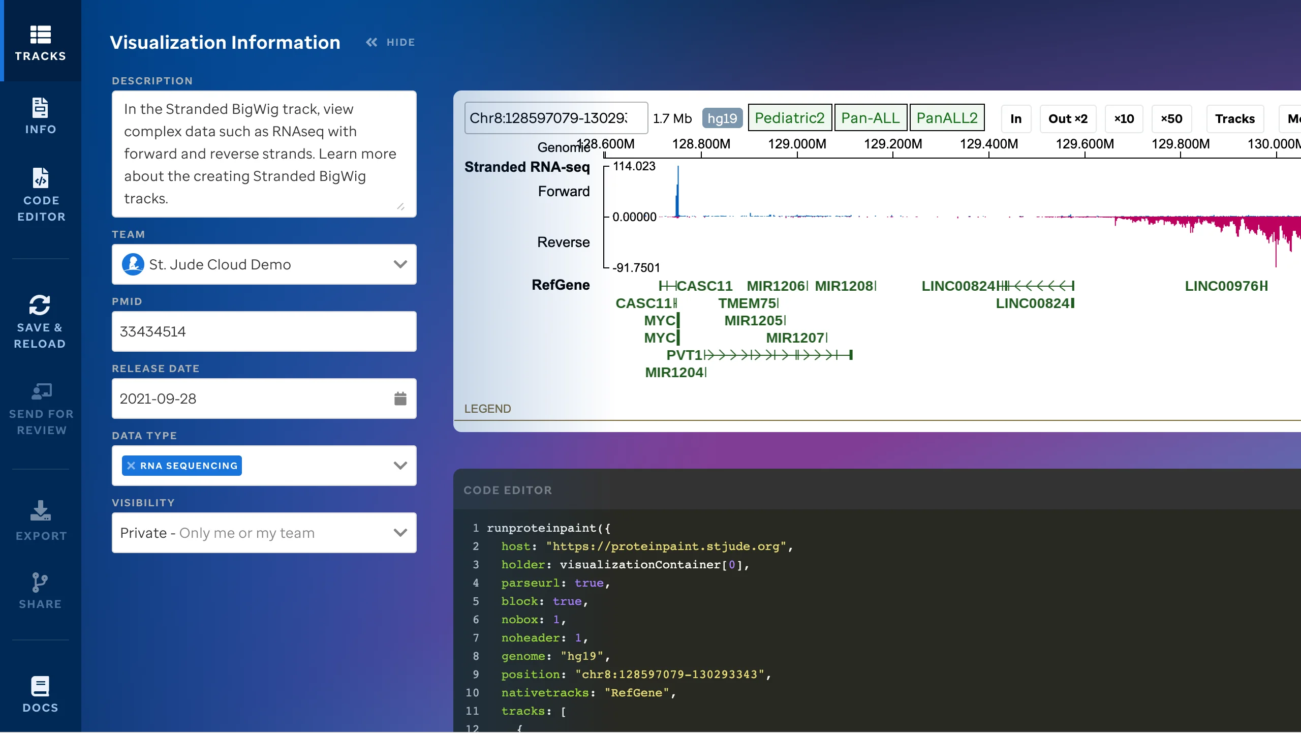This screenshot has width=1301, height=733.
Task: Open the Tracks button in browser toolbar
Action: click(1235, 118)
